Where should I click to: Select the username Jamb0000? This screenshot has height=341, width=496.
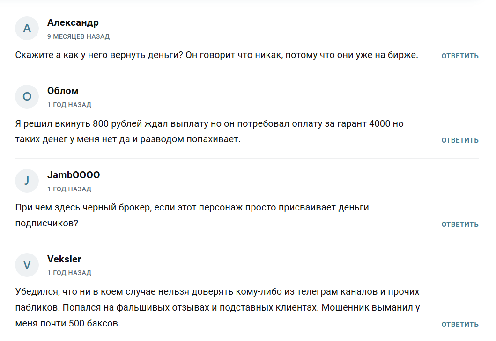[x=74, y=175]
